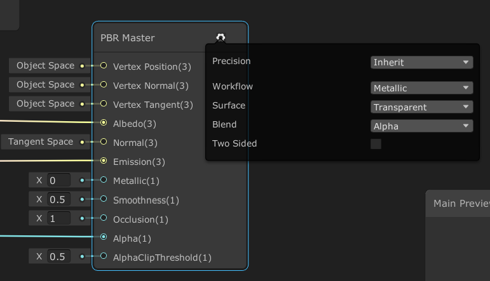Click the Metallic input port circle
Image resolution: width=490 pixels, height=281 pixels.
click(x=104, y=180)
